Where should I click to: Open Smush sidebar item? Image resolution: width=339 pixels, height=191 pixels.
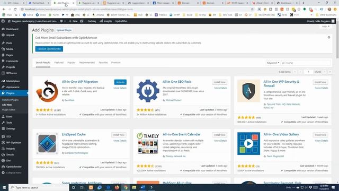tap(10, 154)
